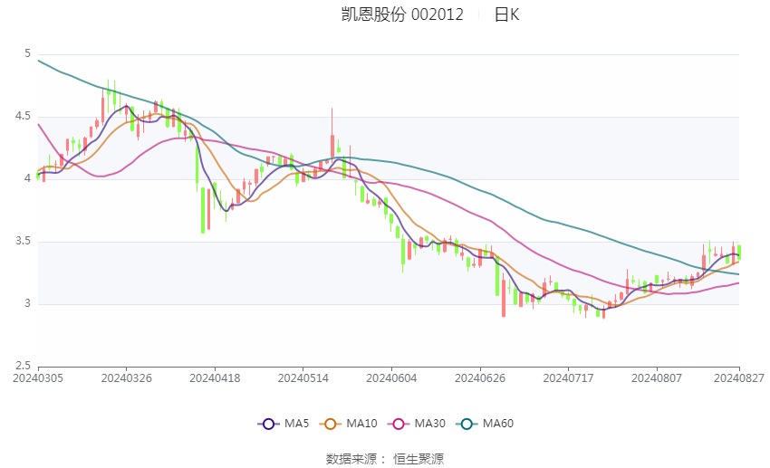Click the y-axis value 4.5
This screenshot has width=770, height=468.
pyautogui.click(x=23, y=116)
